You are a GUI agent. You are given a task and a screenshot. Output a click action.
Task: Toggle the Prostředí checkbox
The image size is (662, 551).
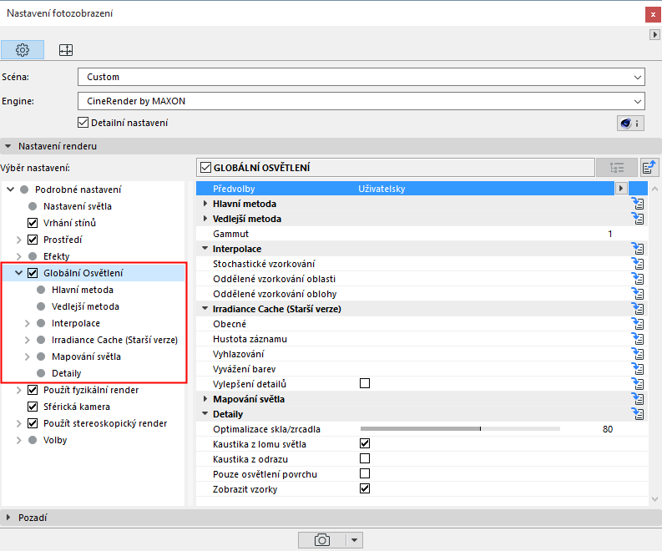33,240
